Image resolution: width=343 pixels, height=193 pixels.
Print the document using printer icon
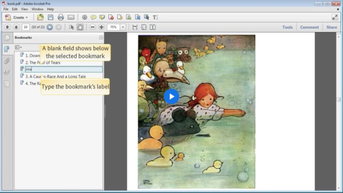pos(61,17)
